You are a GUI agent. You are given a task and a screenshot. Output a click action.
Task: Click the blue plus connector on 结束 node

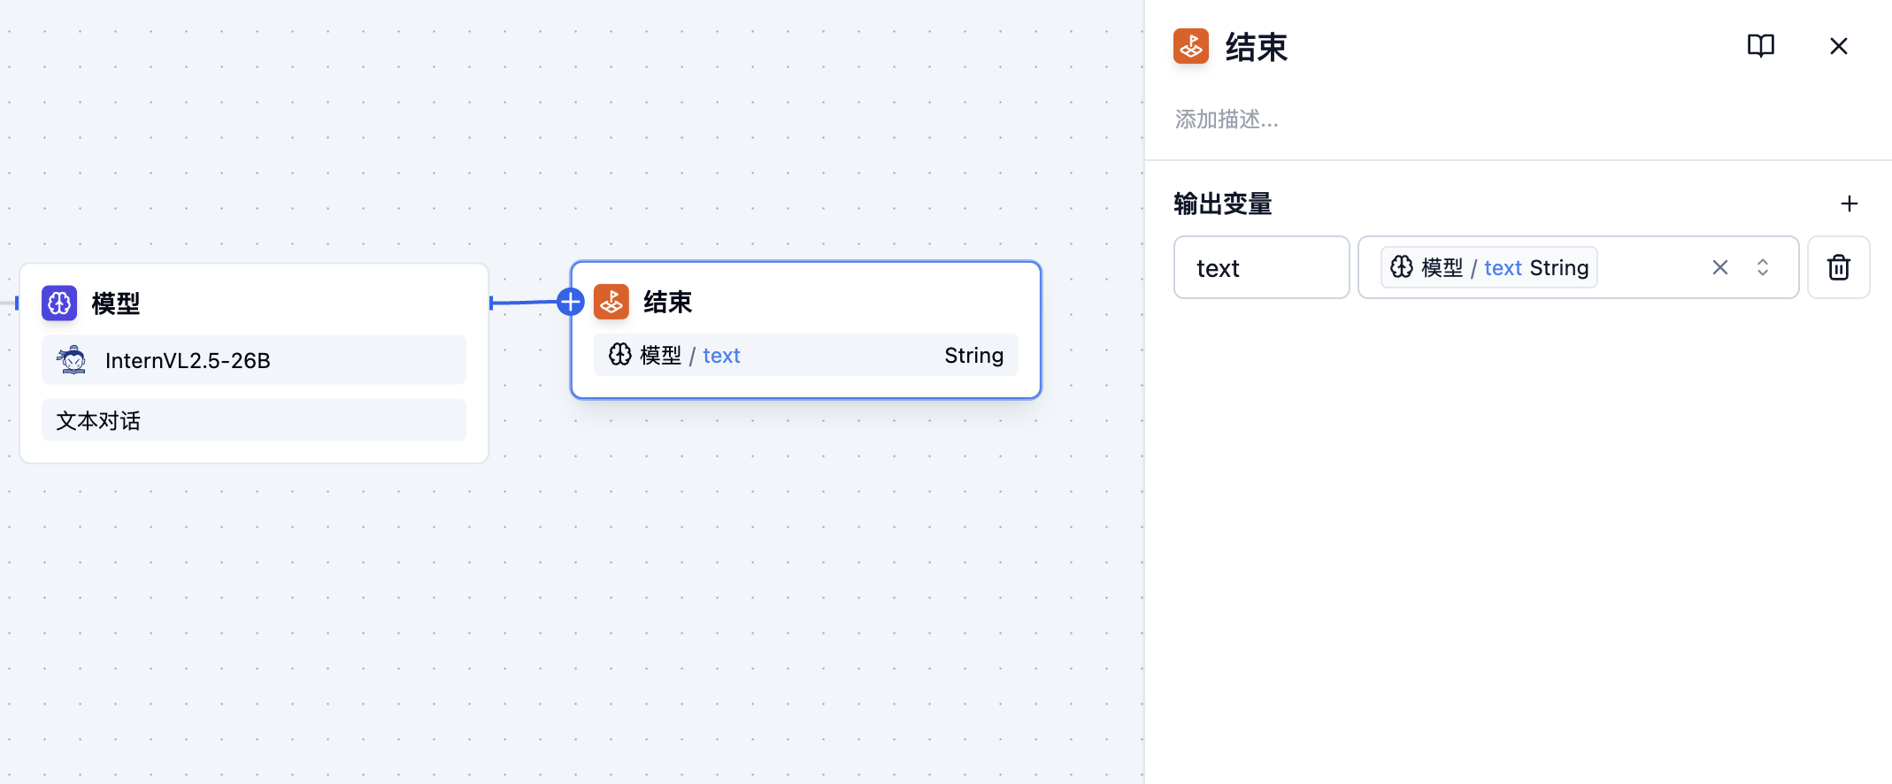click(571, 302)
